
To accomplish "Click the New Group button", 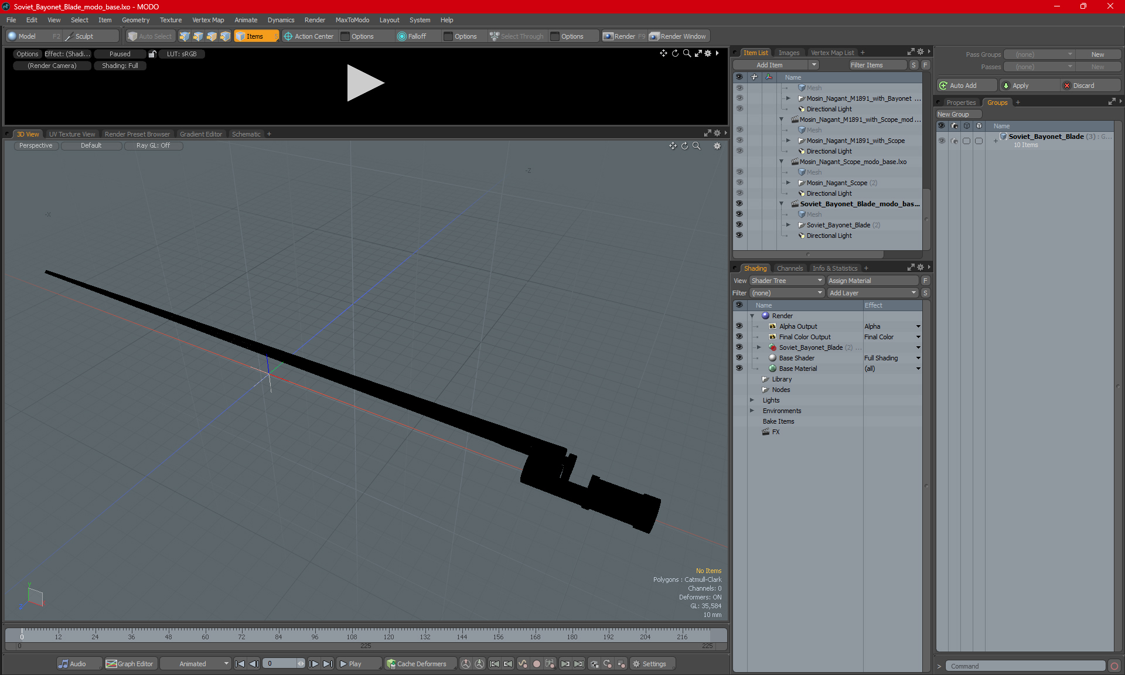I will (959, 114).
